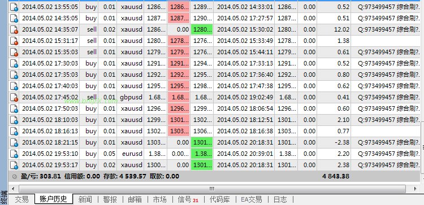Viewport: 424px width, 205px height.
Task: Open the 账户历史 tab
Action: (54, 199)
